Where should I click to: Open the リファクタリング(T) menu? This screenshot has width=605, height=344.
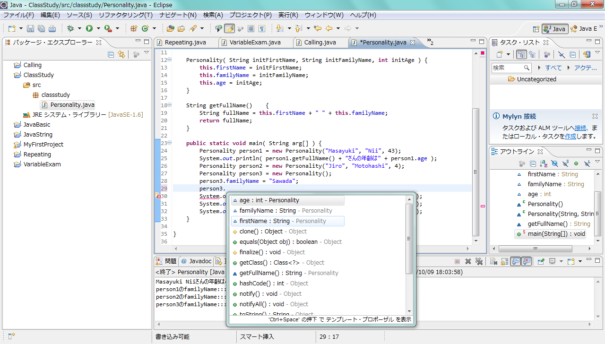[125, 15]
